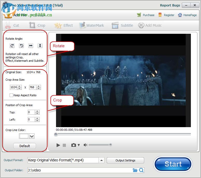The image size is (201, 178).
Task: Click the video seek slider handle
Action: 56,134
